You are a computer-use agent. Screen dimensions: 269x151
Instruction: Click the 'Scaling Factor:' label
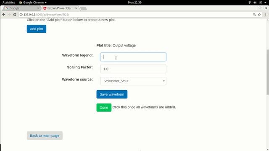point(80,67)
